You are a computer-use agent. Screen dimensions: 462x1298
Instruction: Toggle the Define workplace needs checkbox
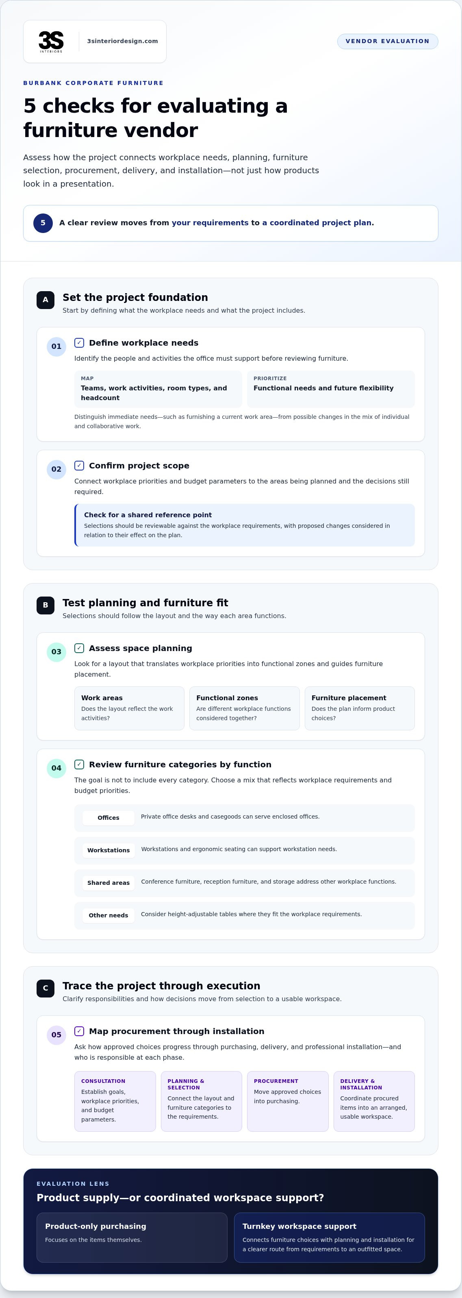click(79, 343)
